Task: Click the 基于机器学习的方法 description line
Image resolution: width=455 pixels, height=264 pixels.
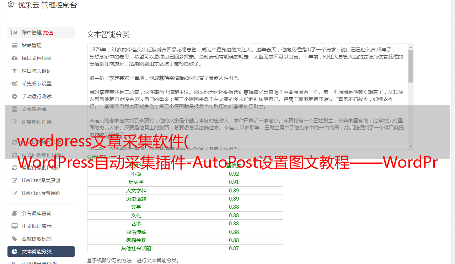Action: point(133,261)
